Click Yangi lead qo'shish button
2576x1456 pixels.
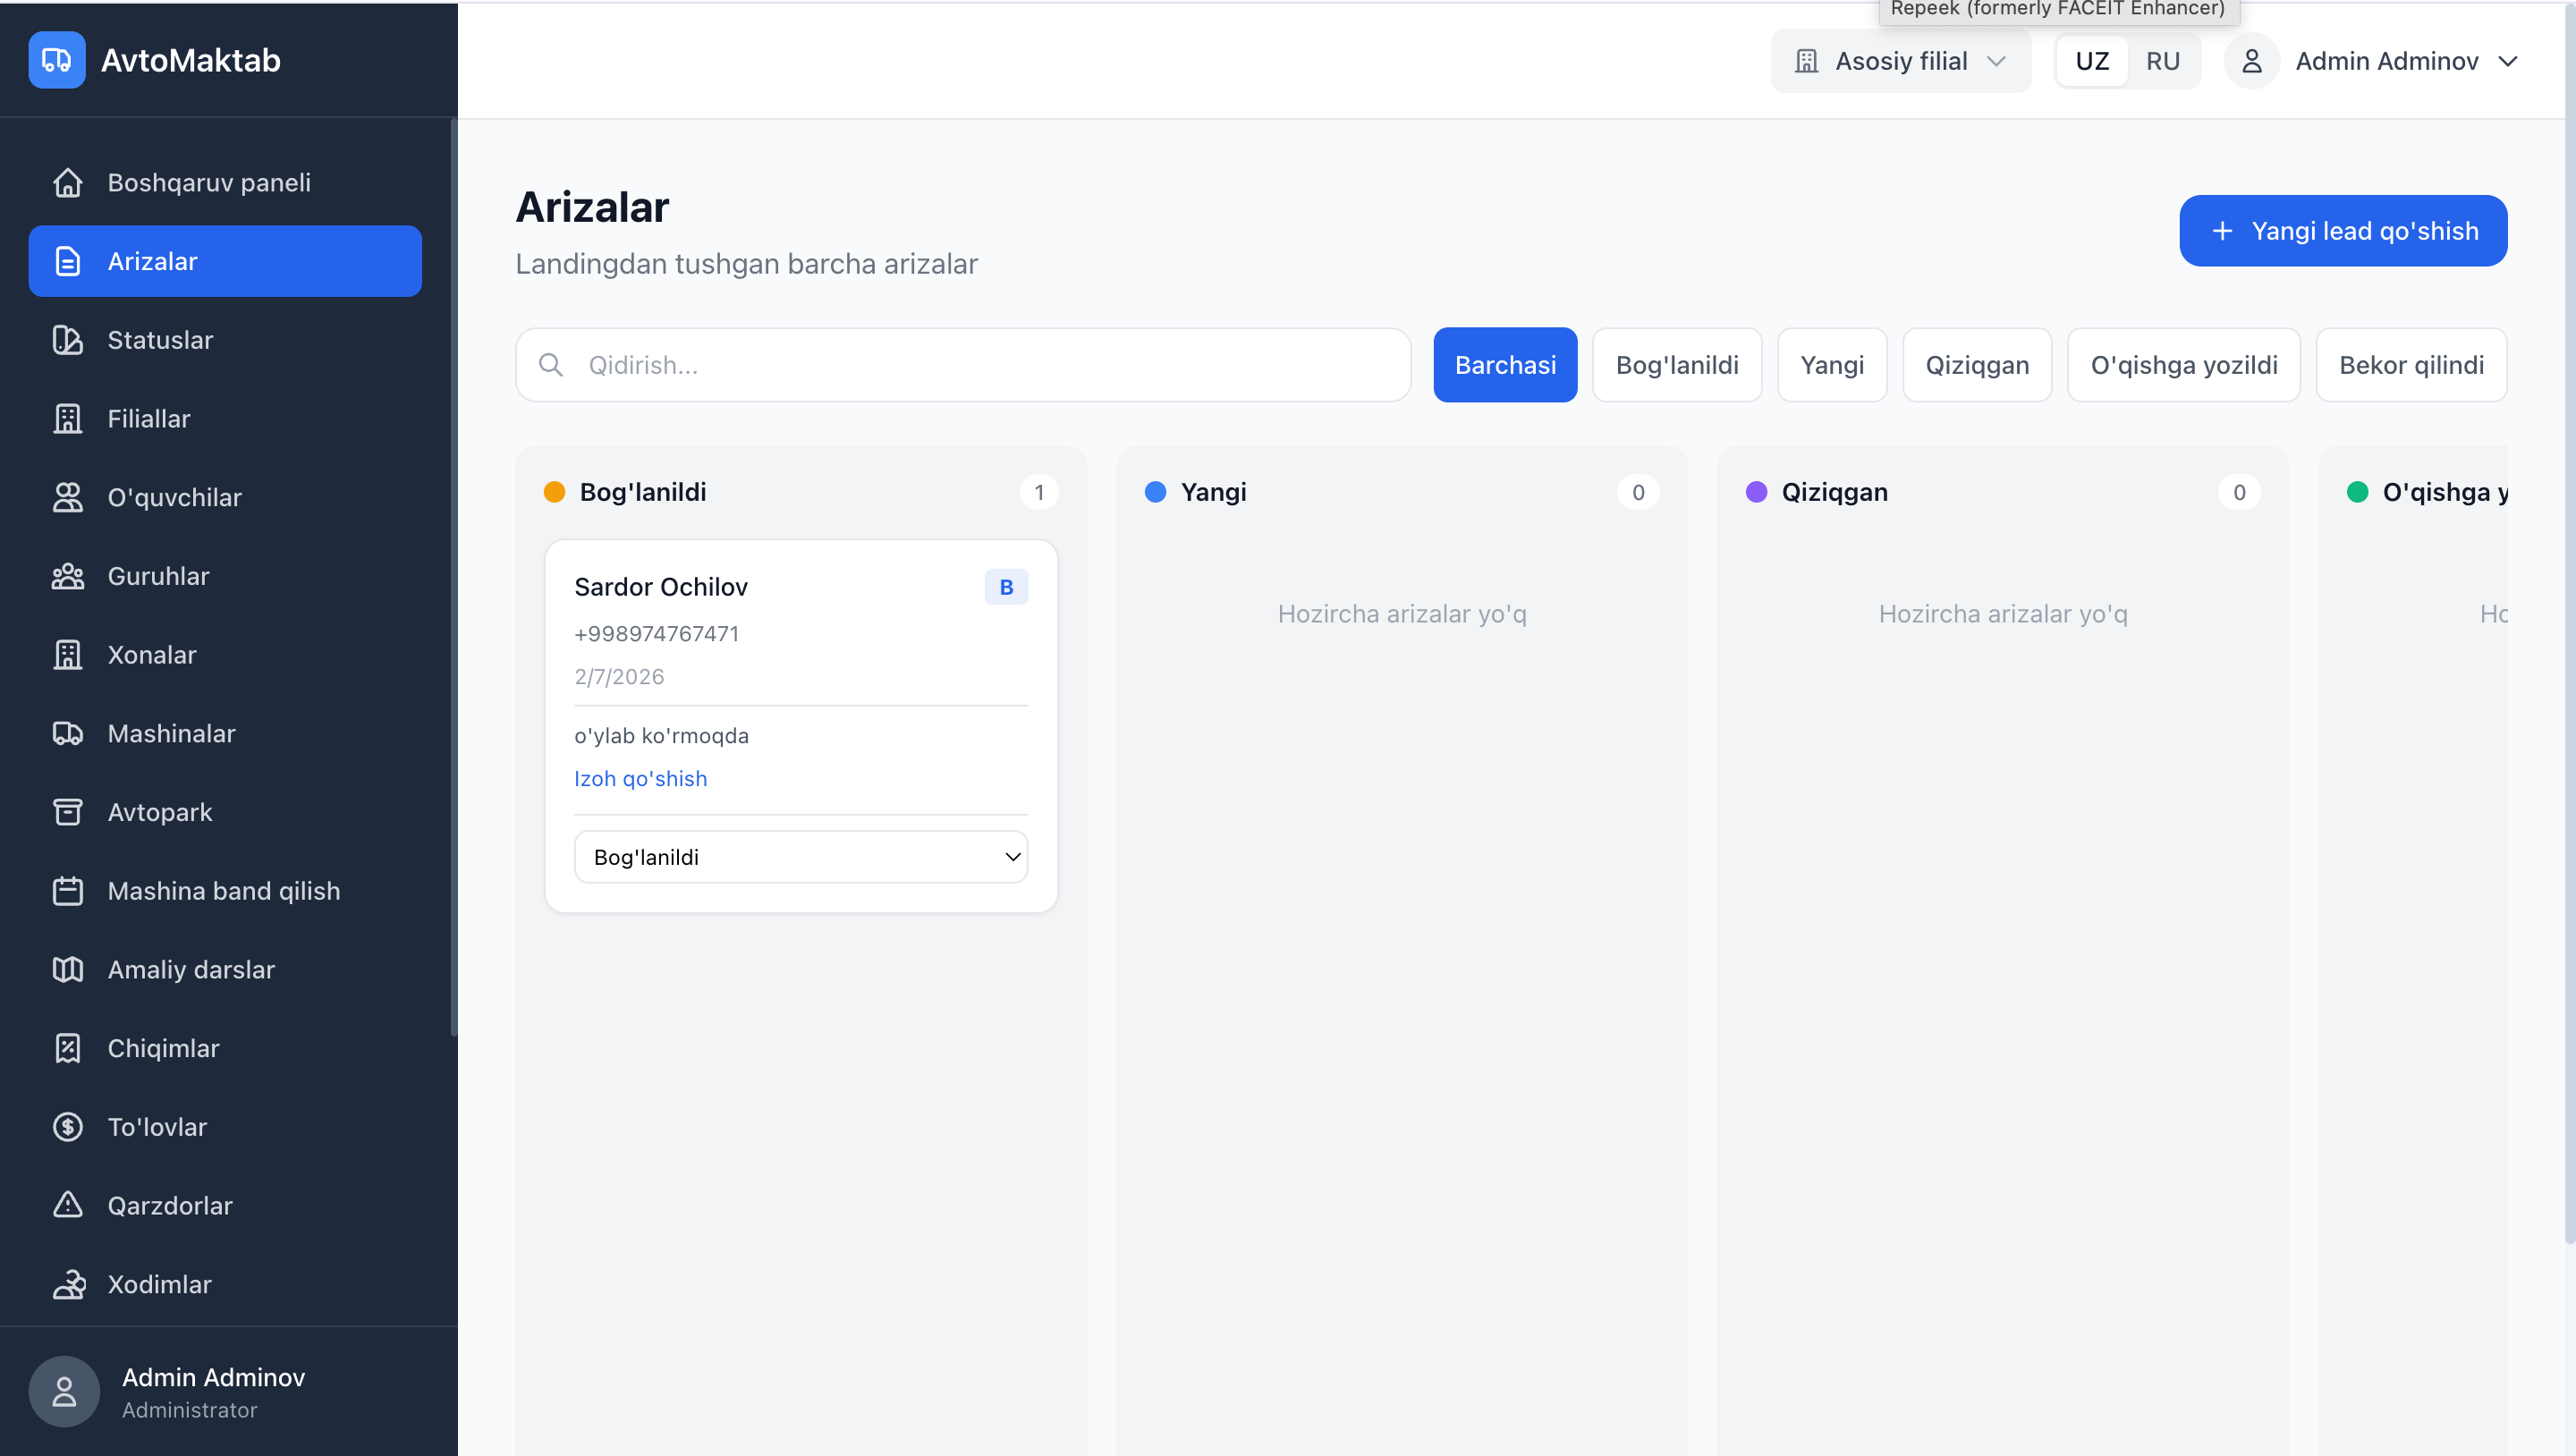pyautogui.click(x=2342, y=231)
